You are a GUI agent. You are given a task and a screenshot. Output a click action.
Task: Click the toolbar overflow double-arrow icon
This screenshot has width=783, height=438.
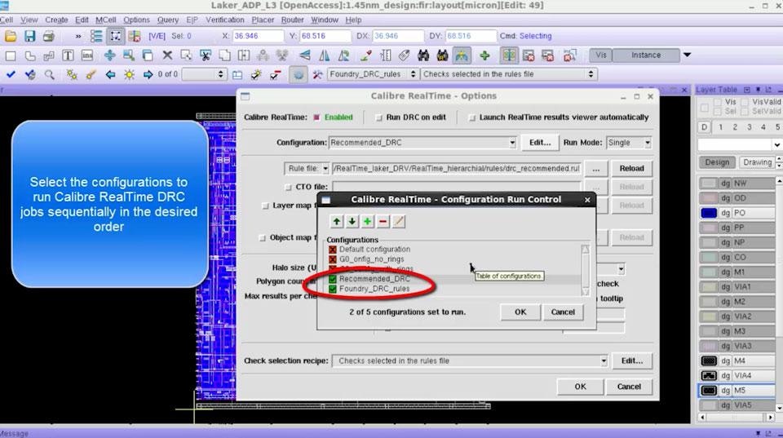click(x=78, y=36)
